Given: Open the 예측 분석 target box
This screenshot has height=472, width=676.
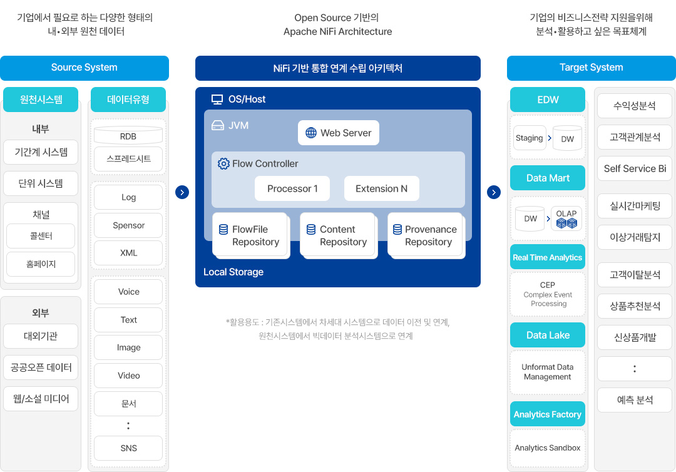Looking at the screenshot, I should (x=635, y=400).
